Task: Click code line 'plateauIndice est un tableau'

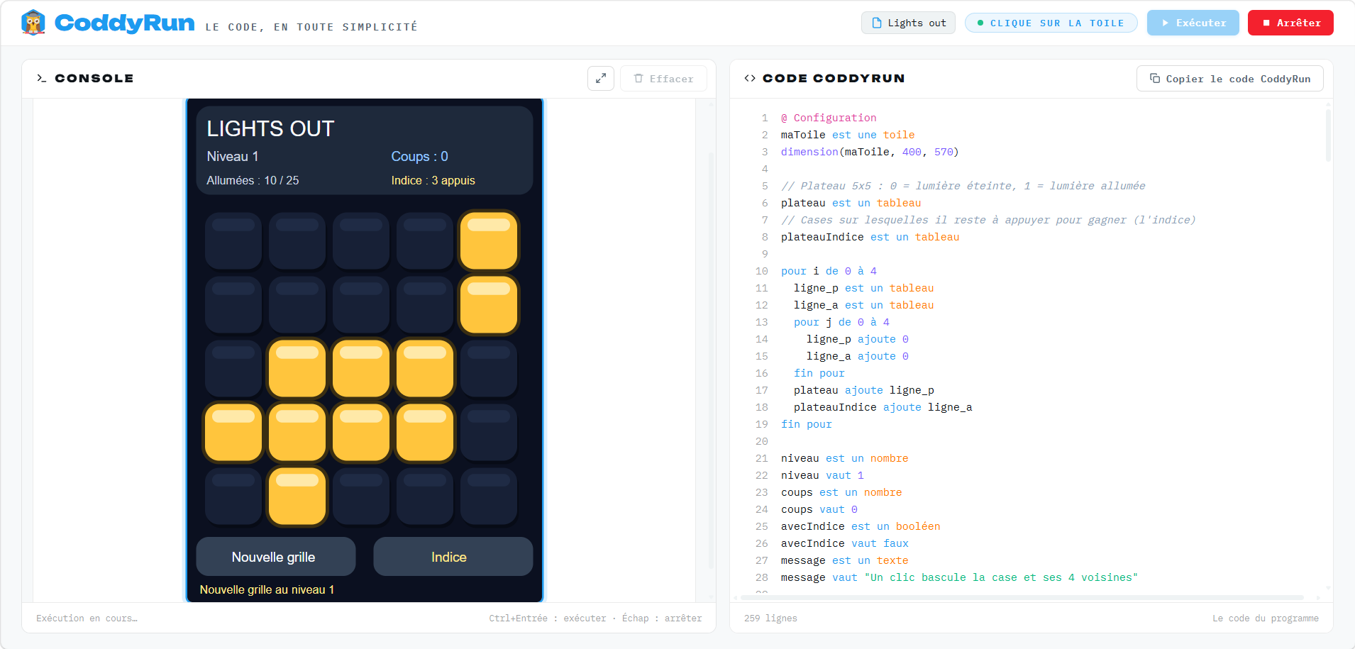Action: [870, 237]
